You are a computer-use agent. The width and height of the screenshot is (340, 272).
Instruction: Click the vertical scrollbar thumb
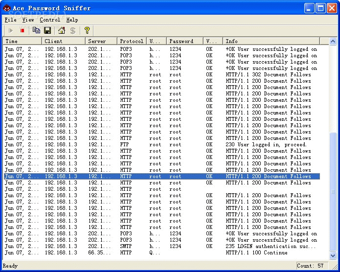pos(333,192)
